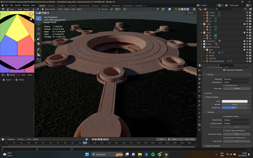Viewport: 253px width, 158px height.
Task: Open the viewport Options popover
Action: tap(191, 13)
